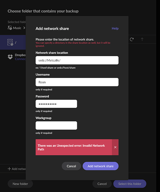Dismiss the Invalid Network Path error
The width and height of the screenshot is (160, 192).
(x=115, y=147)
